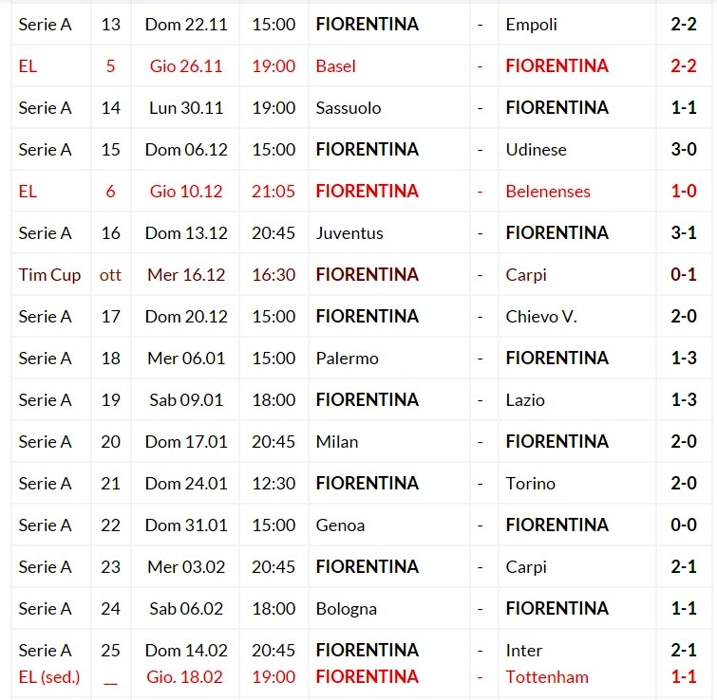Click the Bologna team name
Screen dimensions: 717x700
click(x=346, y=609)
